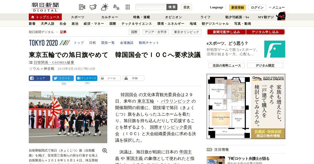Select the 特集・連載 tab
314x164 pixels.
pos(142,17)
